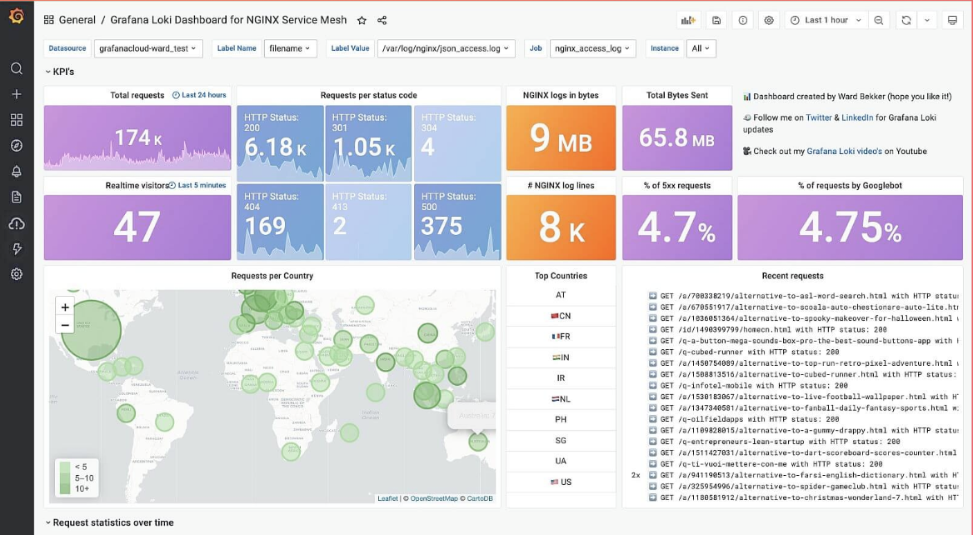Image resolution: width=973 pixels, height=535 pixels.
Task: Select the FR row in Top Countries
Action: [x=561, y=337]
